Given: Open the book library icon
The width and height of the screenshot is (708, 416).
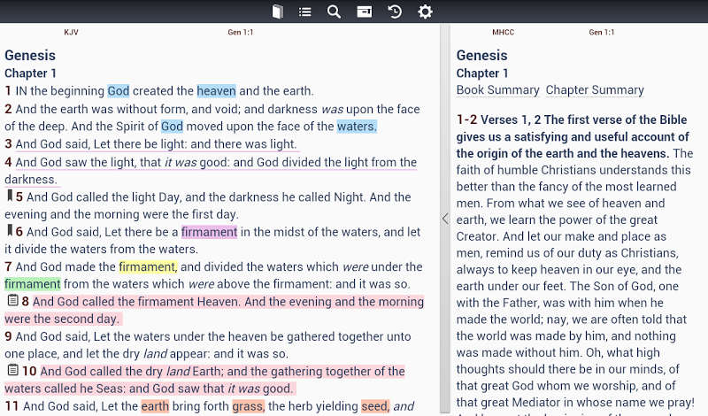Looking at the screenshot, I should tap(277, 12).
